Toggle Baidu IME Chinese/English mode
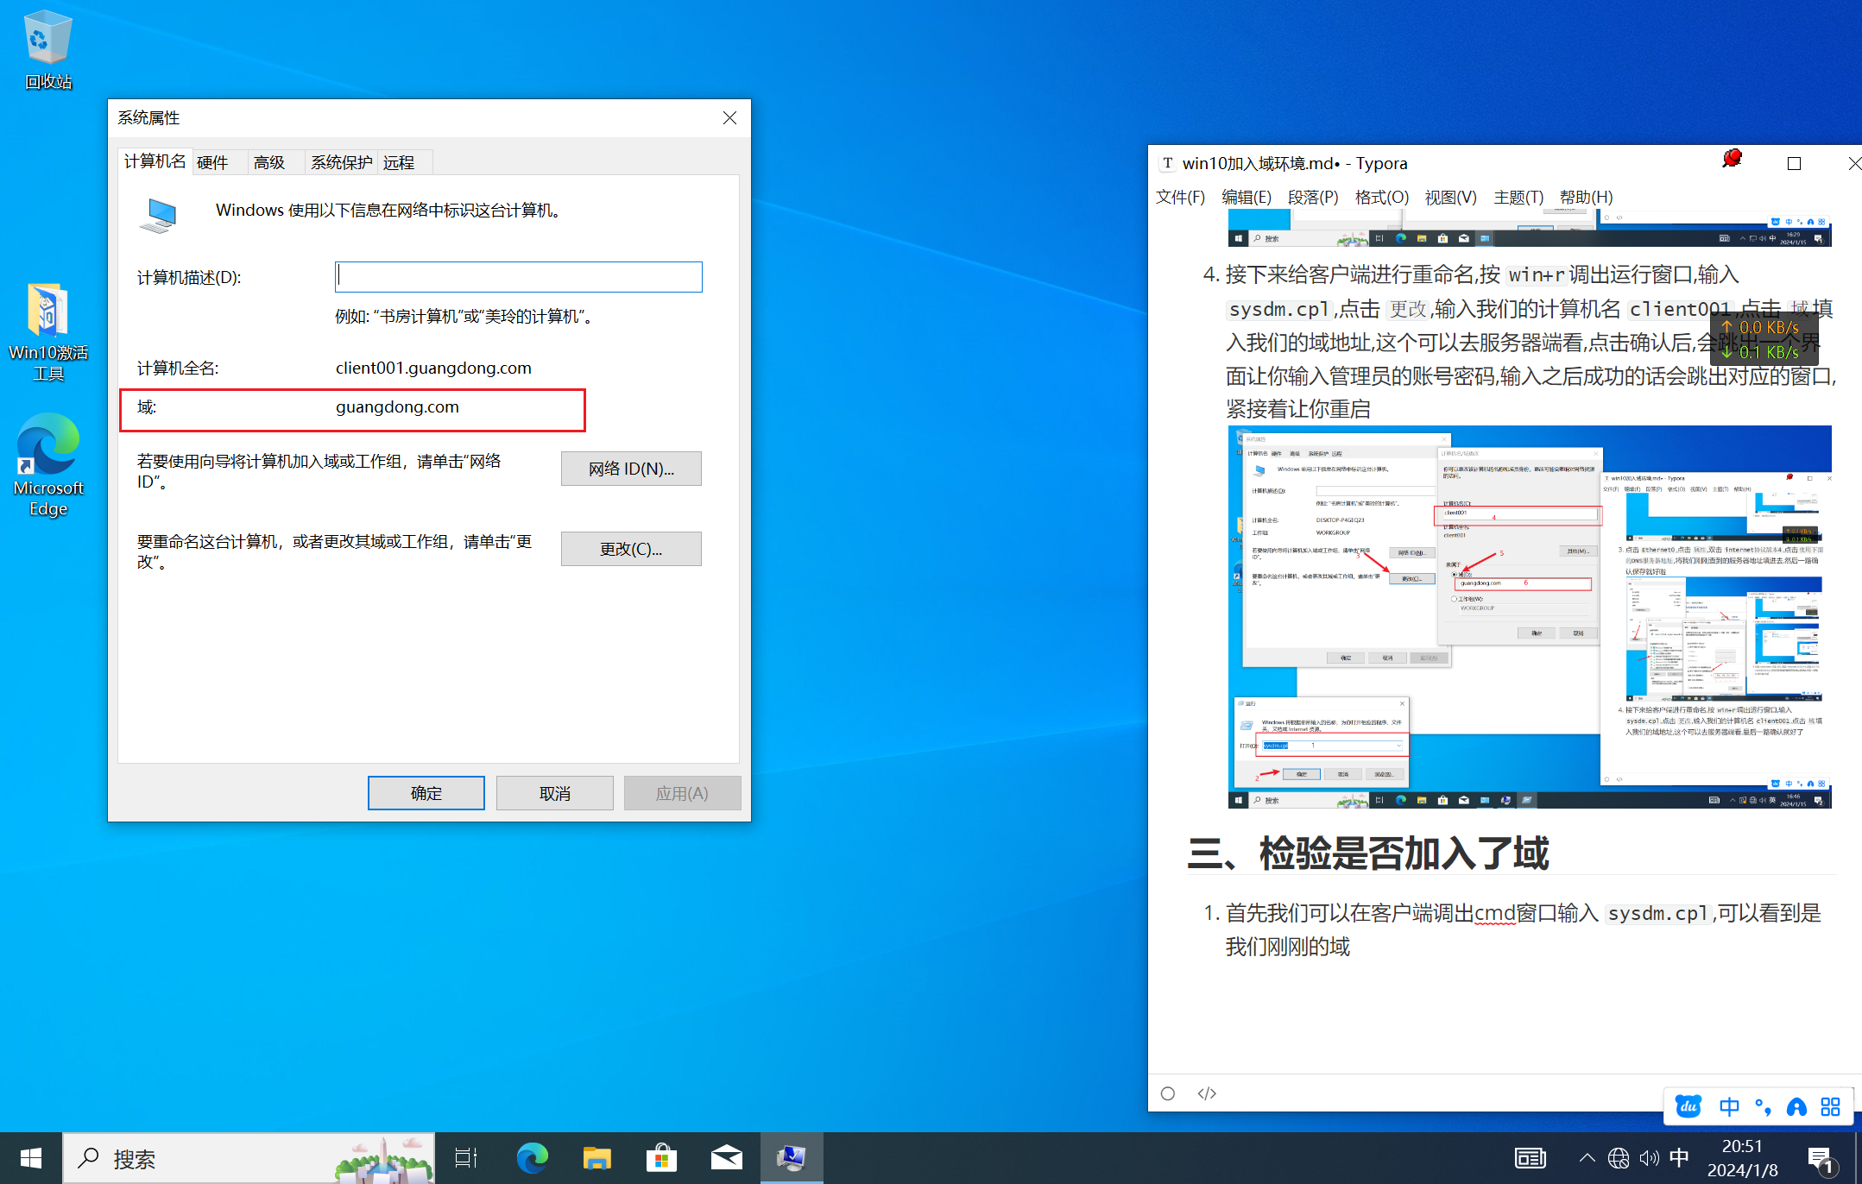1862x1184 pixels. pos(1729,1106)
